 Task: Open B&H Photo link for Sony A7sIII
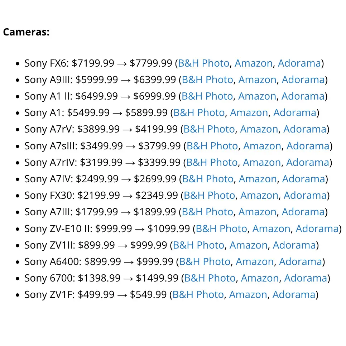pos(212,146)
